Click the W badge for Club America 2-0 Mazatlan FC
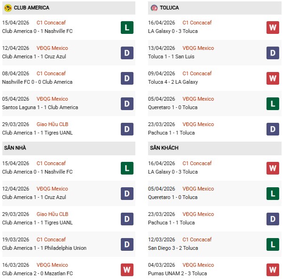This screenshot has height=279, width=282. click(127, 270)
